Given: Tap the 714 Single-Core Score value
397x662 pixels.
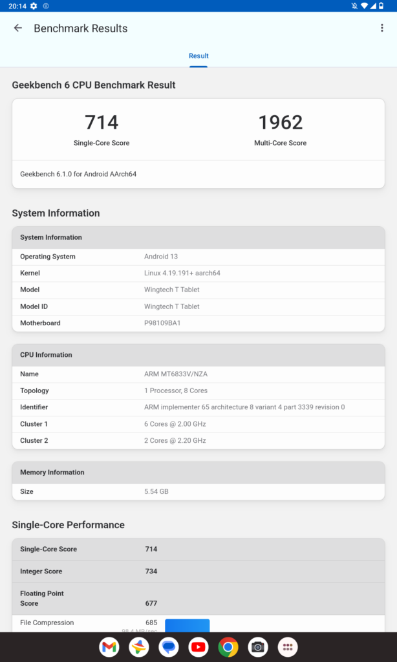Looking at the screenshot, I should (x=102, y=122).
